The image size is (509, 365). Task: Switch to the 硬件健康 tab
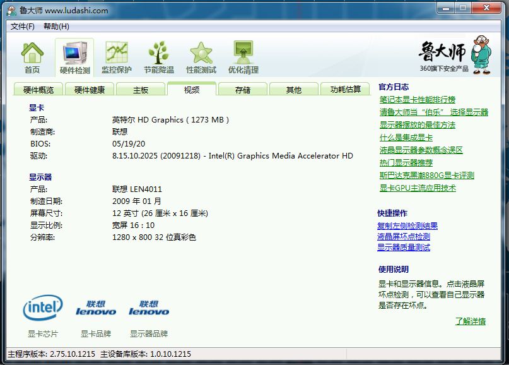click(x=90, y=90)
